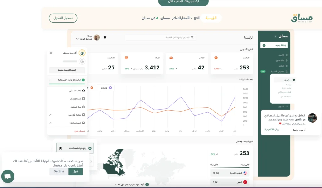Viewport: 322px width, 188px height.
Task: Click the جديد badge in sidebar
Action: coord(263,71)
